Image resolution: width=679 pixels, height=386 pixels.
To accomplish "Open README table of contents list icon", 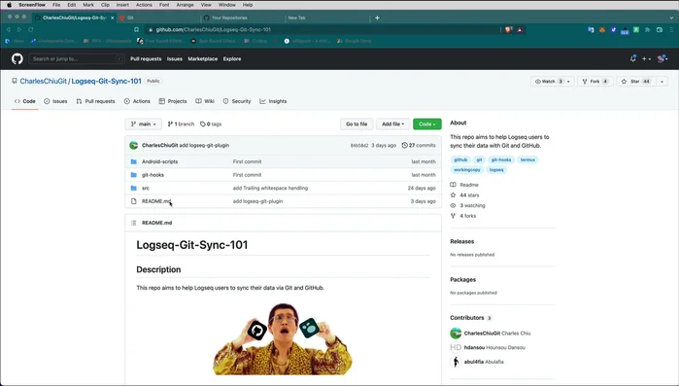I will 134,223.
